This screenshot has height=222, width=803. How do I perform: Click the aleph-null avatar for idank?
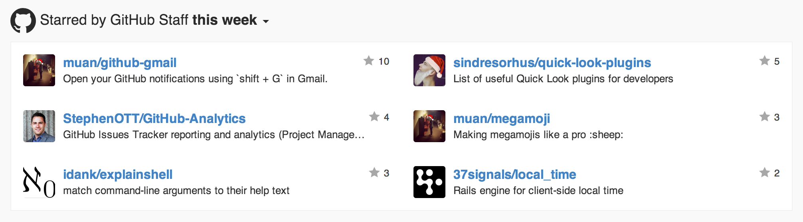pyautogui.click(x=39, y=182)
